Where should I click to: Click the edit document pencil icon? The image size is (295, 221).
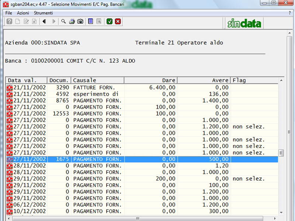click(26, 21)
